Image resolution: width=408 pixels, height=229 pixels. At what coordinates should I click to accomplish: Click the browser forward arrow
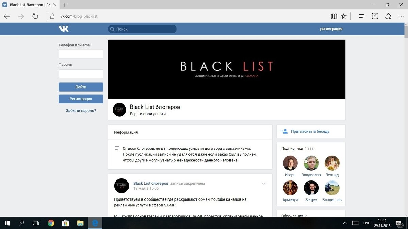tap(21, 16)
